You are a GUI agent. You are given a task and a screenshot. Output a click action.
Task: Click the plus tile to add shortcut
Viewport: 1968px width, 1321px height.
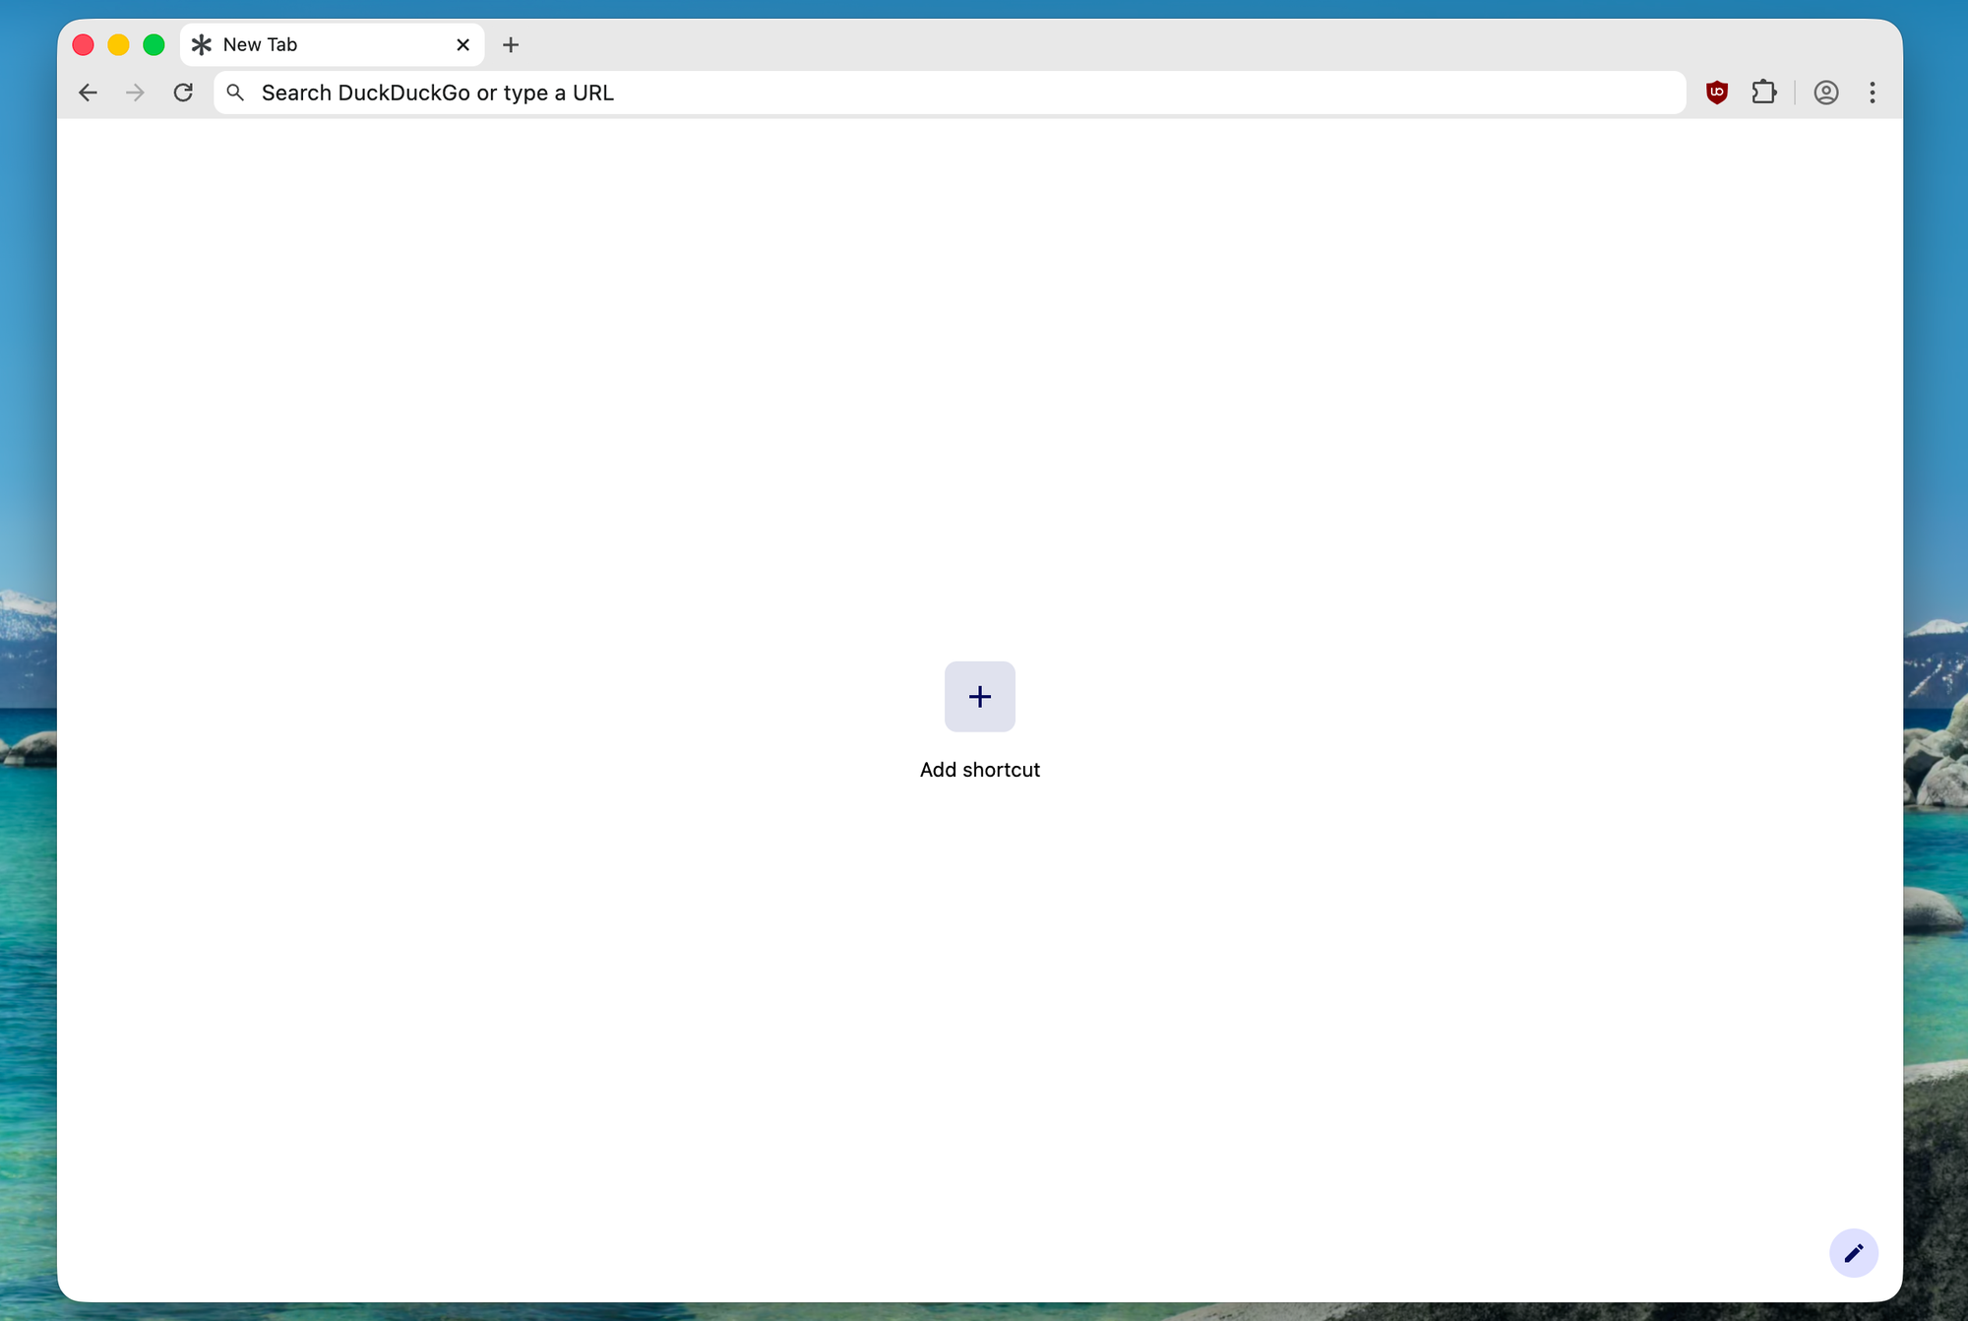pyautogui.click(x=980, y=697)
